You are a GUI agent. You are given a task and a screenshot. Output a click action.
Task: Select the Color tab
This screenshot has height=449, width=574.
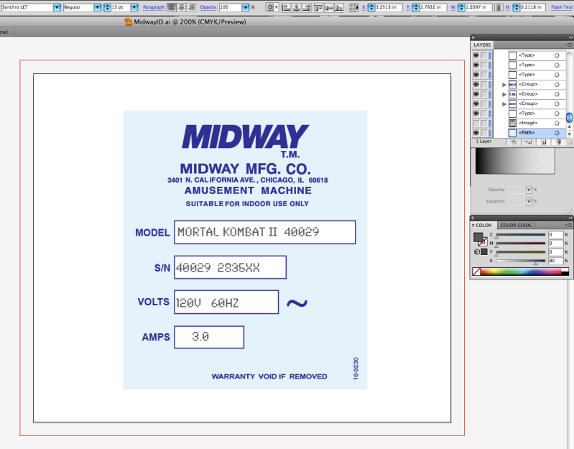point(483,225)
